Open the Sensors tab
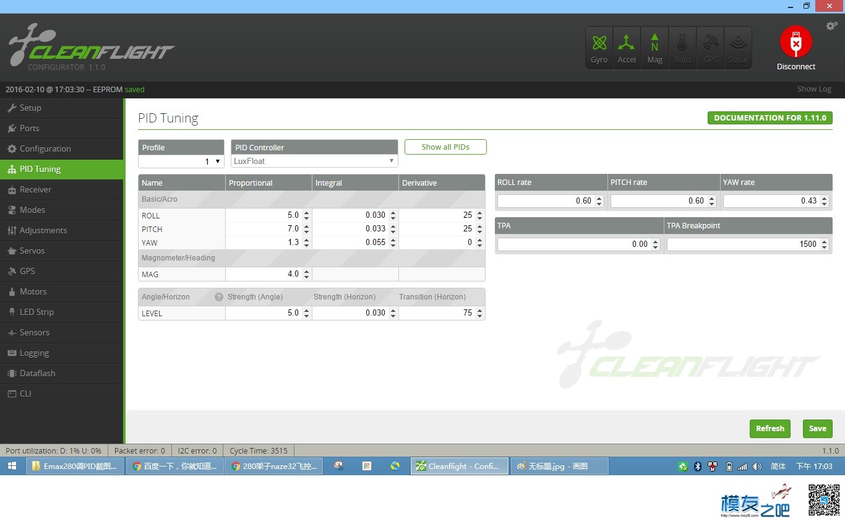845x521 pixels. [62, 332]
